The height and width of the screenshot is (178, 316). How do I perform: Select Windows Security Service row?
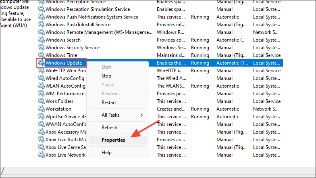(160, 48)
